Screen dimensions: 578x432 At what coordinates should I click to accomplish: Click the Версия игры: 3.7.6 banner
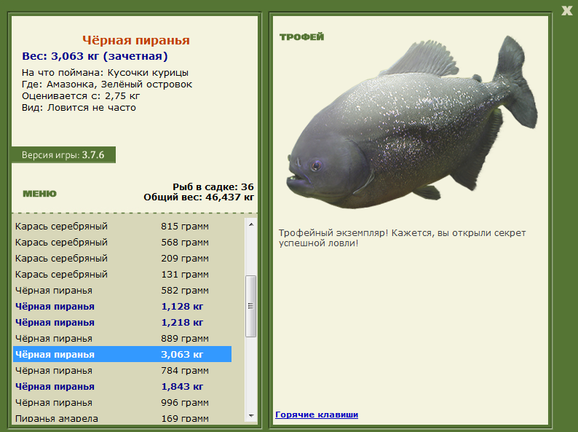point(63,155)
